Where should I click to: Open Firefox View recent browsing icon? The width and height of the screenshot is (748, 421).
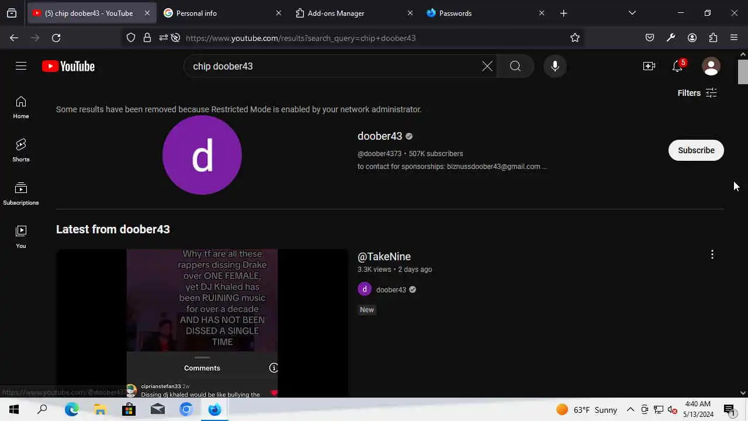[x=12, y=13]
